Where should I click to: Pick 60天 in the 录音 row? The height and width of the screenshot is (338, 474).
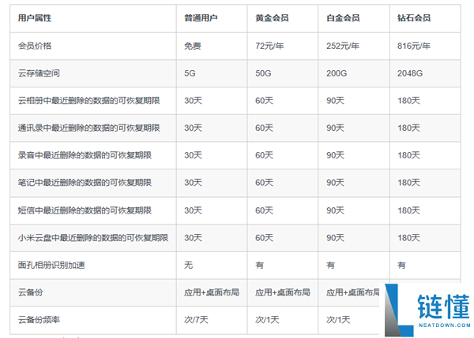pyautogui.click(x=264, y=155)
